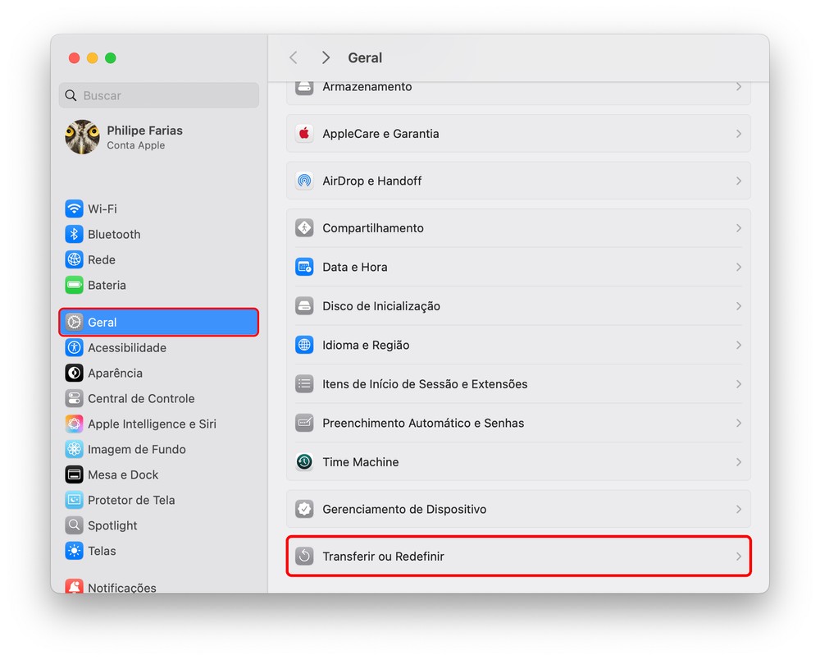Open Transferir ou Redefinir settings

[x=518, y=557]
